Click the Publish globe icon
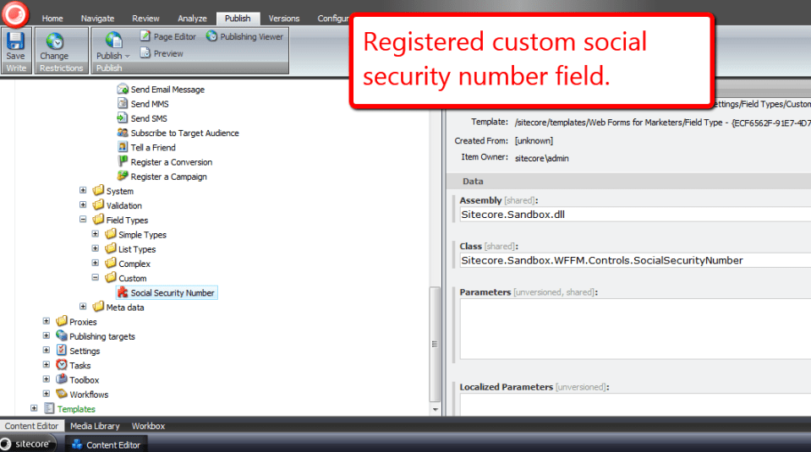This screenshot has width=811, height=452. pyautogui.click(x=113, y=41)
